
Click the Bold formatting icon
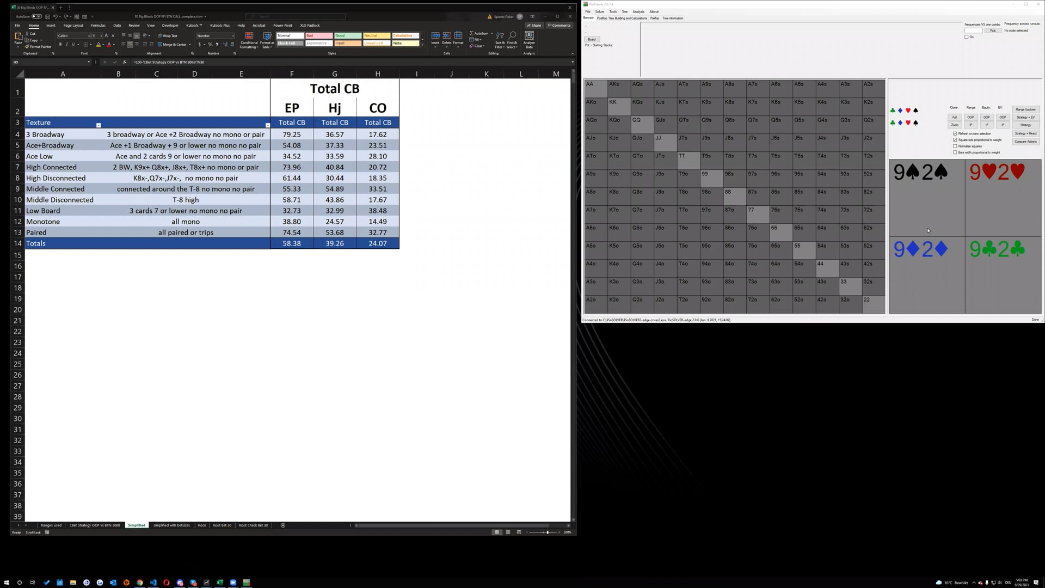(60, 45)
